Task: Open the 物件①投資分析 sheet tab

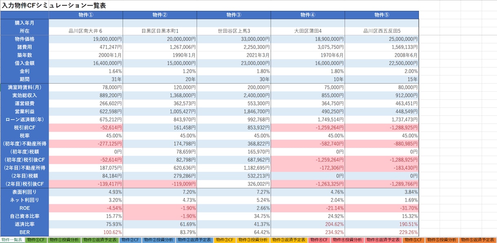Action: (64, 240)
